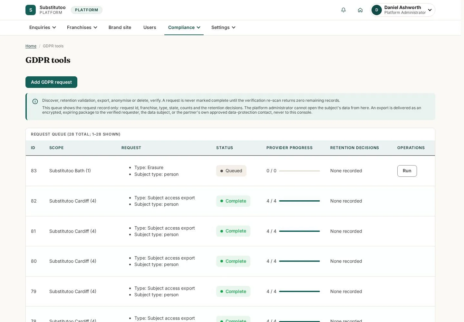Click the Complete status for request 81
Image resolution: width=464 pixels, height=322 pixels.
point(233,231)
